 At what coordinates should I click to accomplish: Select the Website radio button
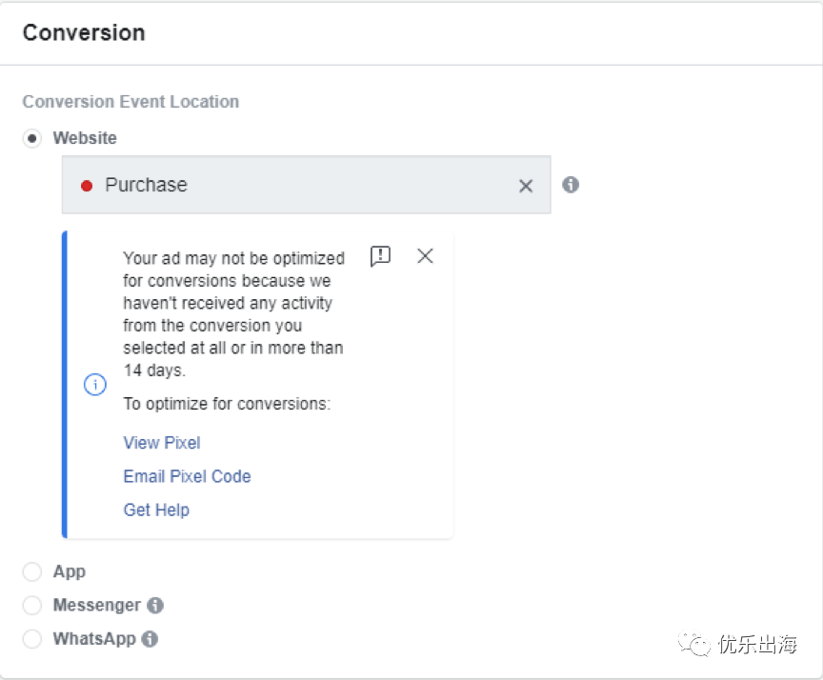(x=33, y=139)
